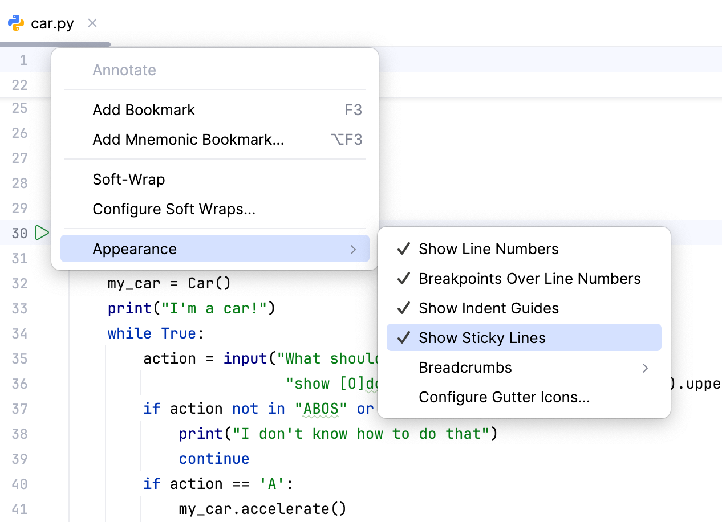Select Add Mnemonic Bookmark… menu entry
Viewport: 722px width, 522px height.
(x=188, y=140)
